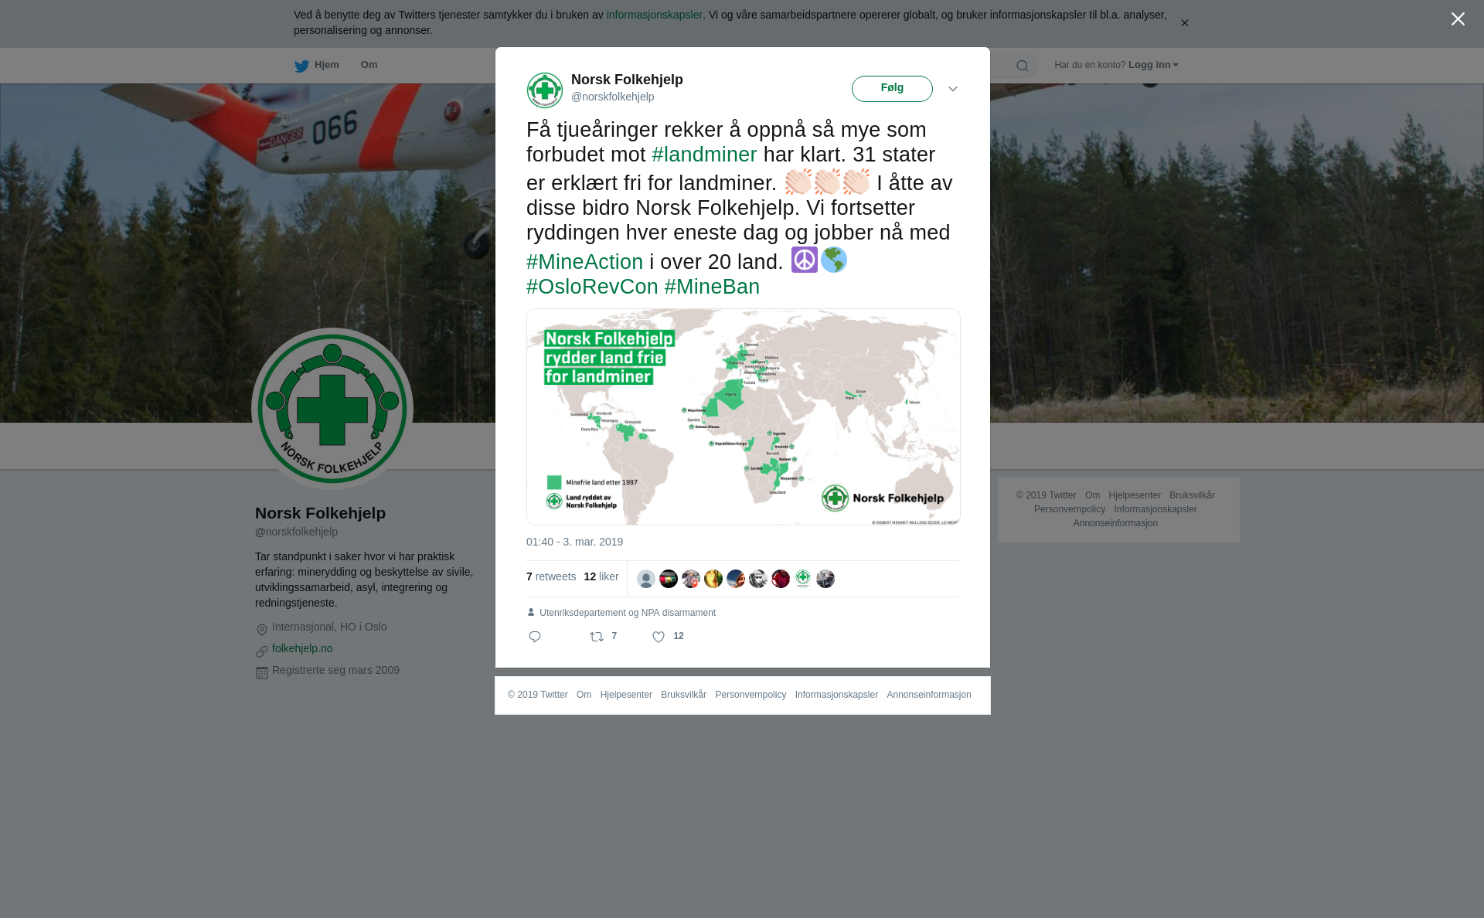Click the Twitter bird Hjem icon
Image resolution: width=1484 pixels, height=918 pixels.
point(301,66)
